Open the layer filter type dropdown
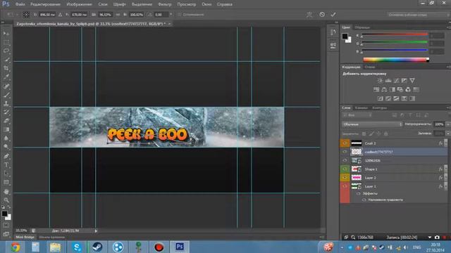 point(357,115)
